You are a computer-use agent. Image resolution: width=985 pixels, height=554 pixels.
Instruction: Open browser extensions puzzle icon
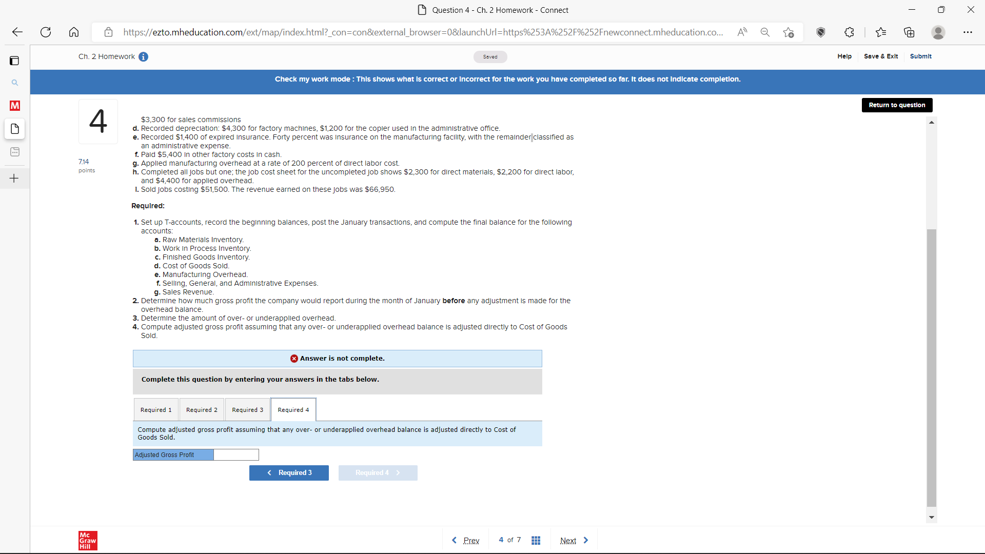pos(849,32)
